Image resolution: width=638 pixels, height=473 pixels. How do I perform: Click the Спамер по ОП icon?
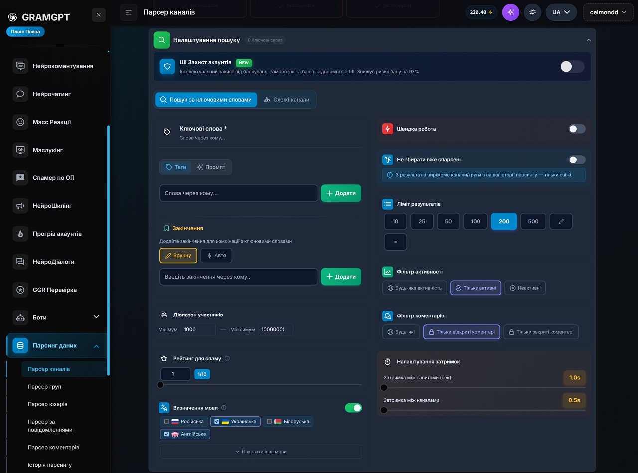tap(20, 177)
